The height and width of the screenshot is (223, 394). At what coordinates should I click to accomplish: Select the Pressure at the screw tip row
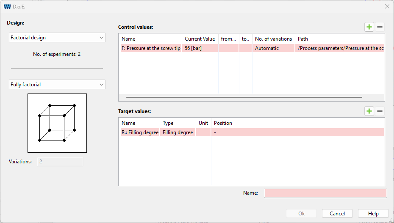(x=252, y=48)
